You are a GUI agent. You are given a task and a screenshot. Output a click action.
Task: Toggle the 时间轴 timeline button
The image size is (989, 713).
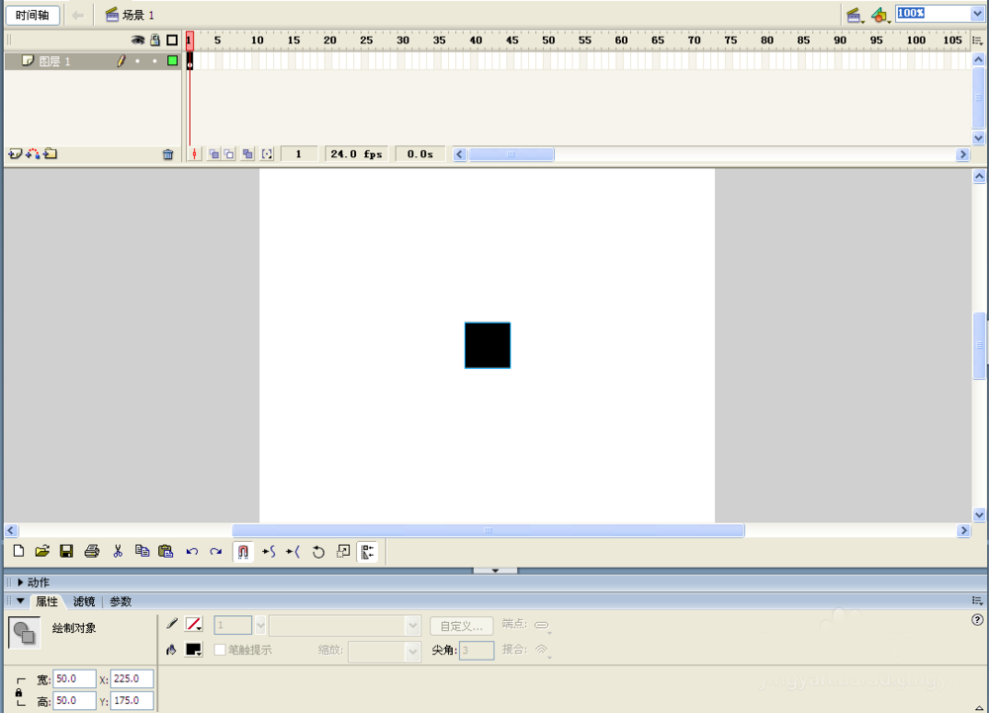pyautogui.click(x=33, y=15)
